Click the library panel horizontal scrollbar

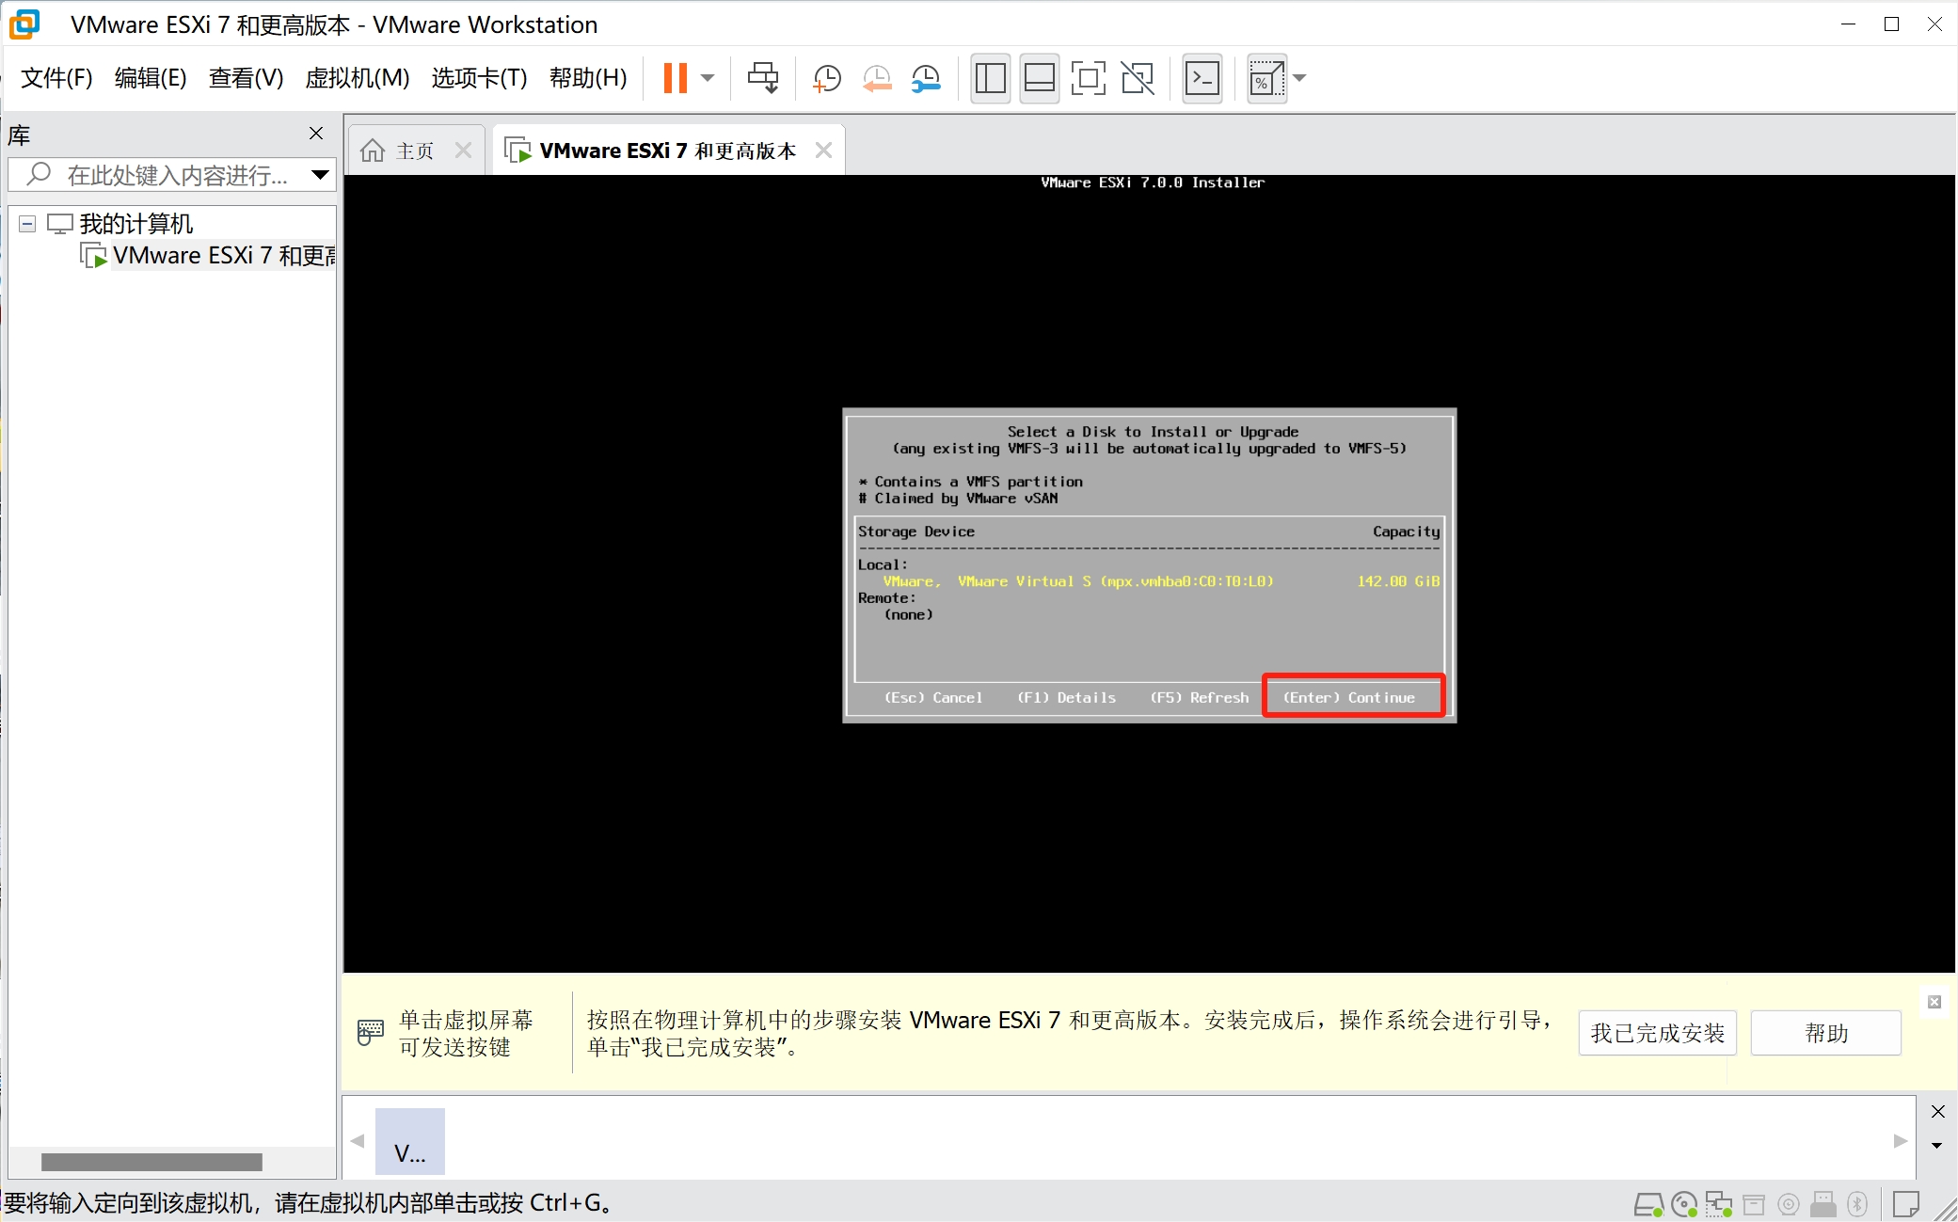point(151,1162)
